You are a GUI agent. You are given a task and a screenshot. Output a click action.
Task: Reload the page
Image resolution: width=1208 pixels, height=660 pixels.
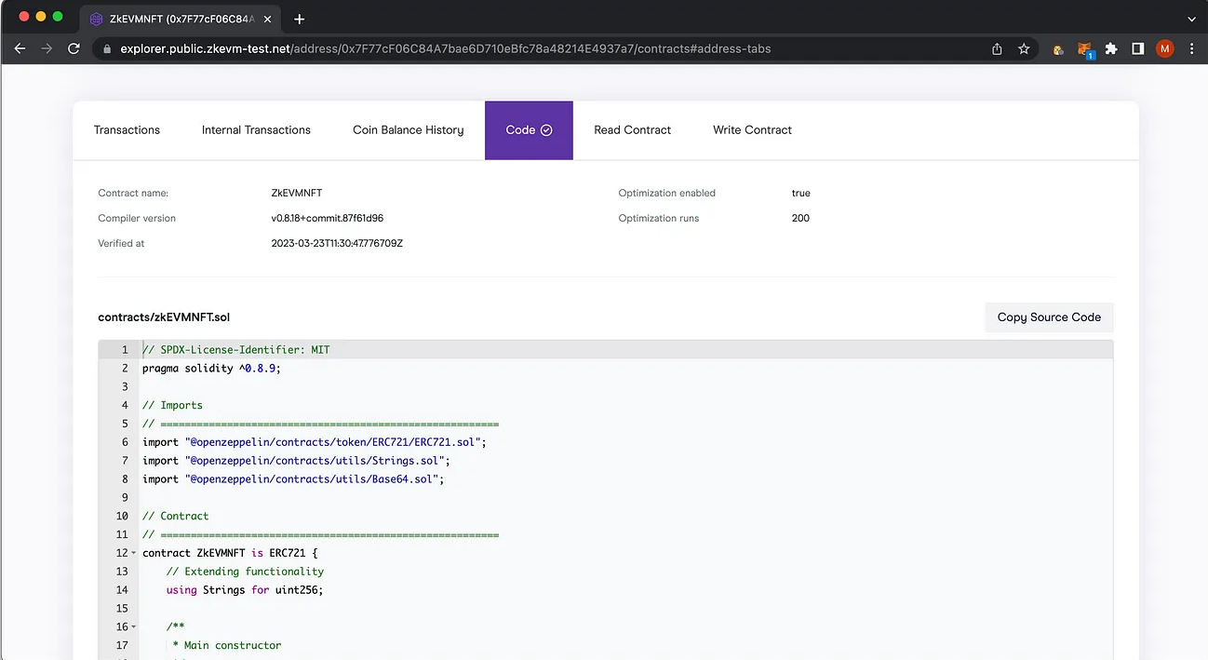click(74, 49)
